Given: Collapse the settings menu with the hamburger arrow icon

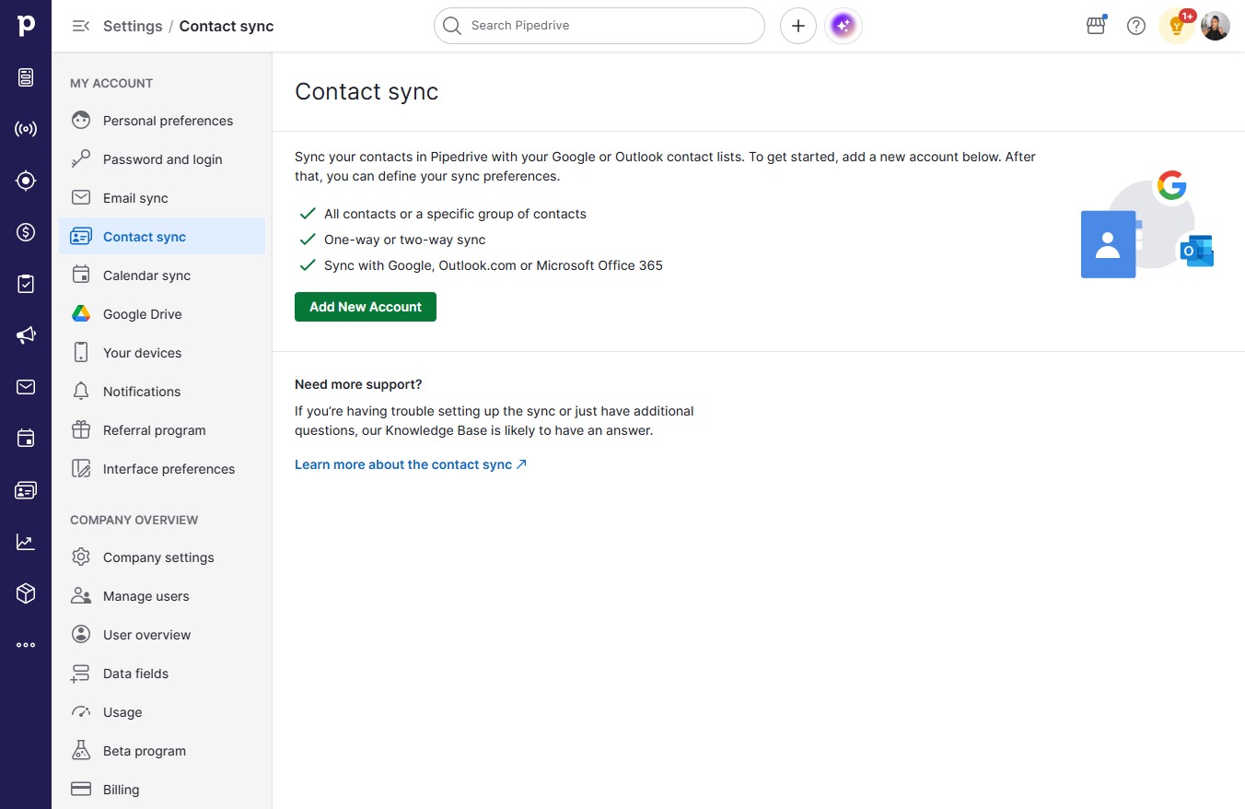Looking at the screenshot, I should tap(81, 26).
